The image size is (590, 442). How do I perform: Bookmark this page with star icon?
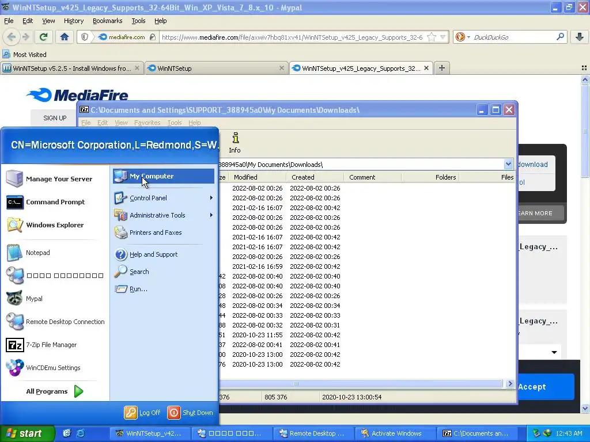(432, 37)
